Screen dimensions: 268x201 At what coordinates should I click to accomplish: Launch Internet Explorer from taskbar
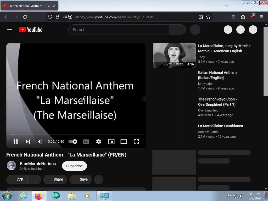(x=23, y=196)
